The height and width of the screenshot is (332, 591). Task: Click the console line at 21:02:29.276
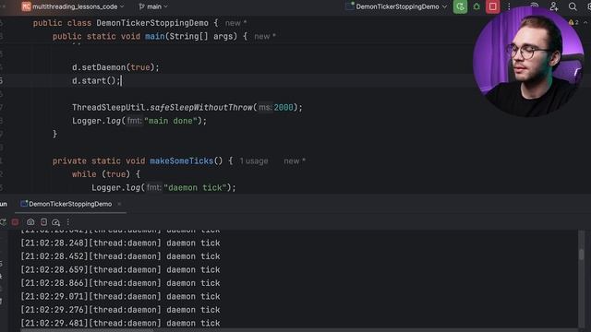[x=120, y=310]
